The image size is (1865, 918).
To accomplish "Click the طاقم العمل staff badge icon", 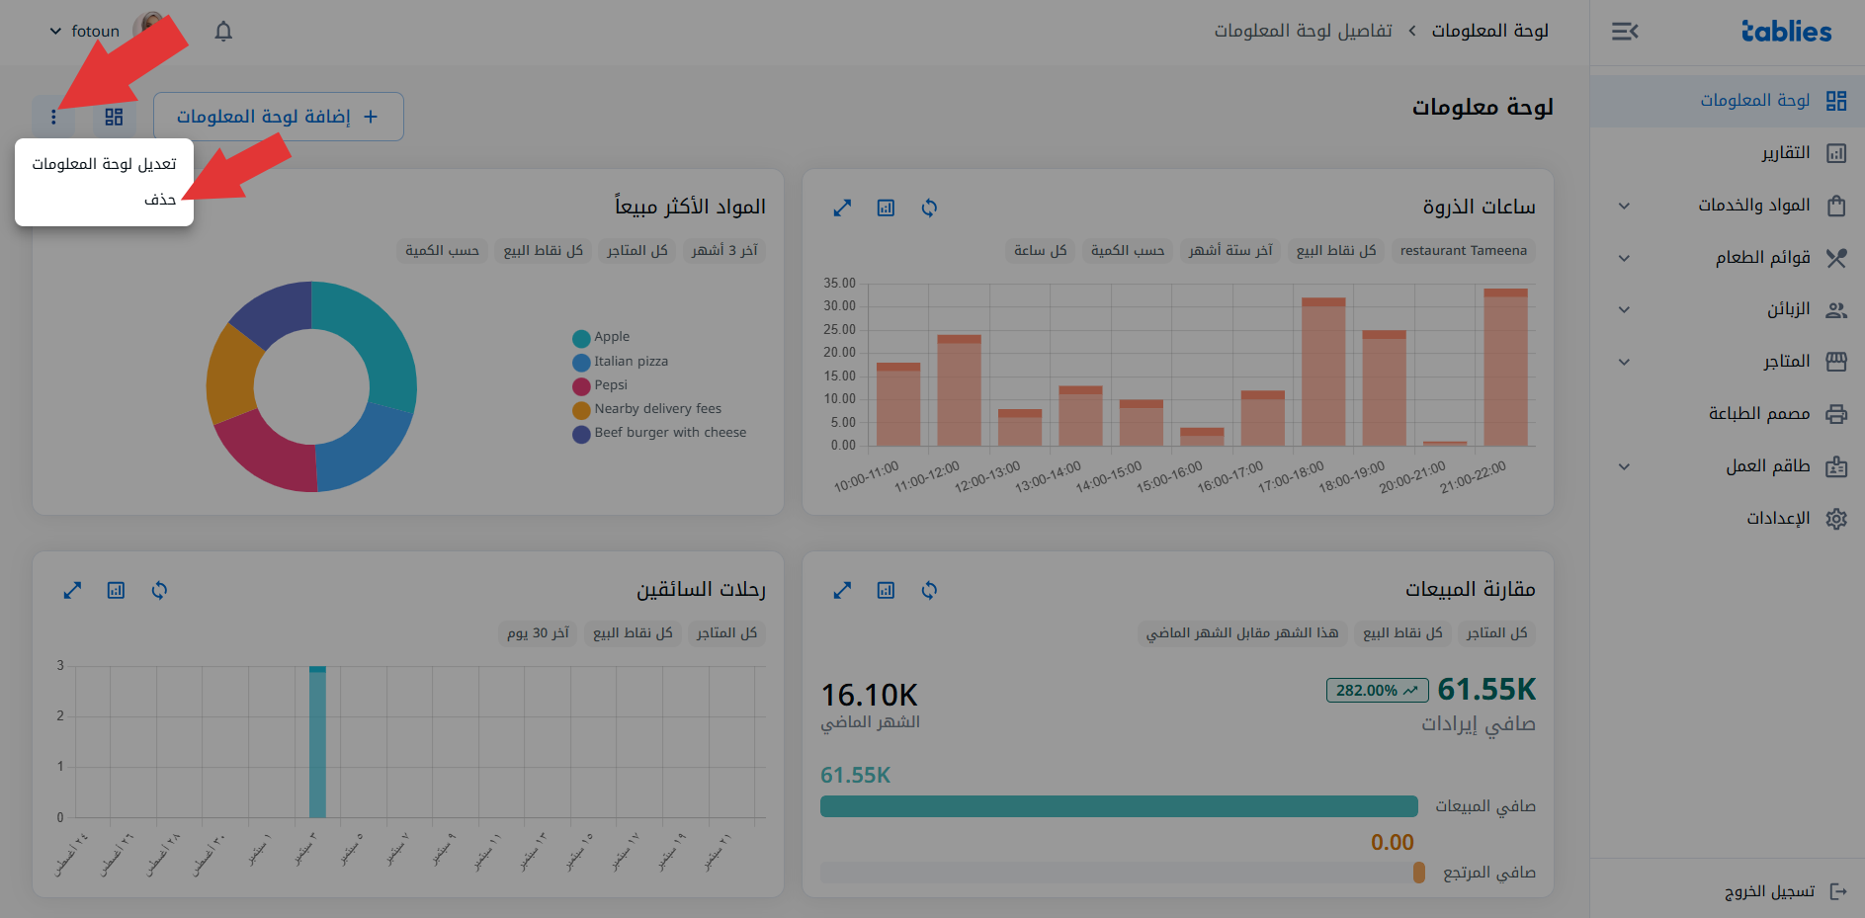I will pyautogui.click(x=1836, y=466).
